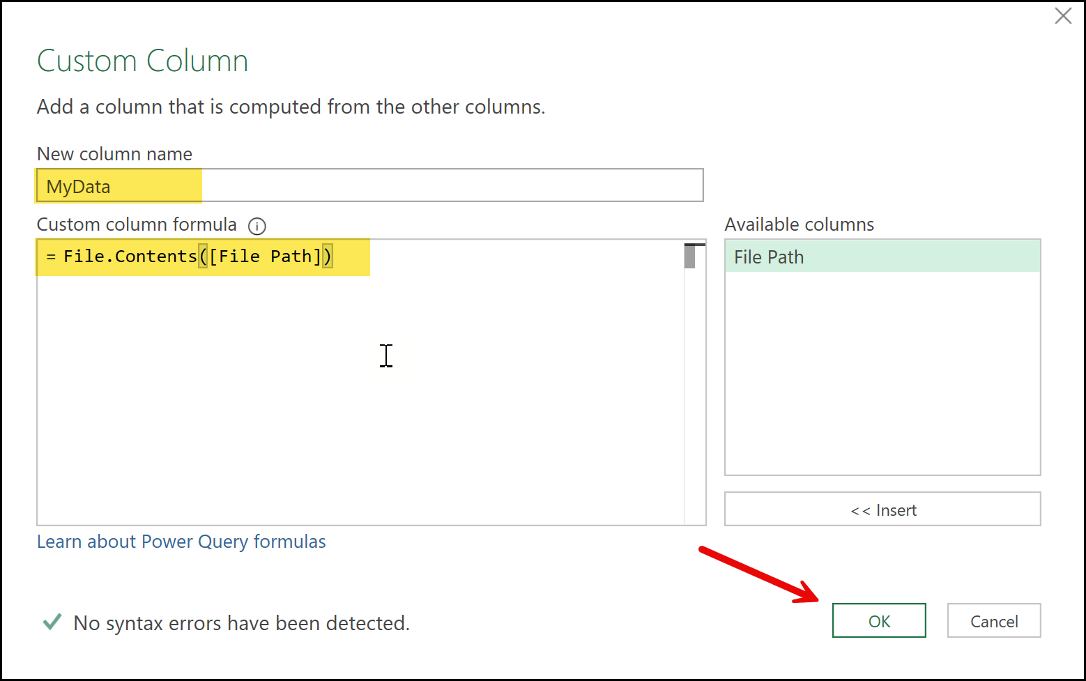Place cursor in blank formula editor area
1086x681 pixels.
[x=349, y=404]
